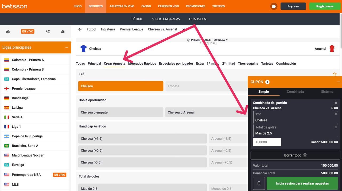Select the Sistema bet slip tab
The height and width of the screenshot is (191, 342).
coord(327,92)
